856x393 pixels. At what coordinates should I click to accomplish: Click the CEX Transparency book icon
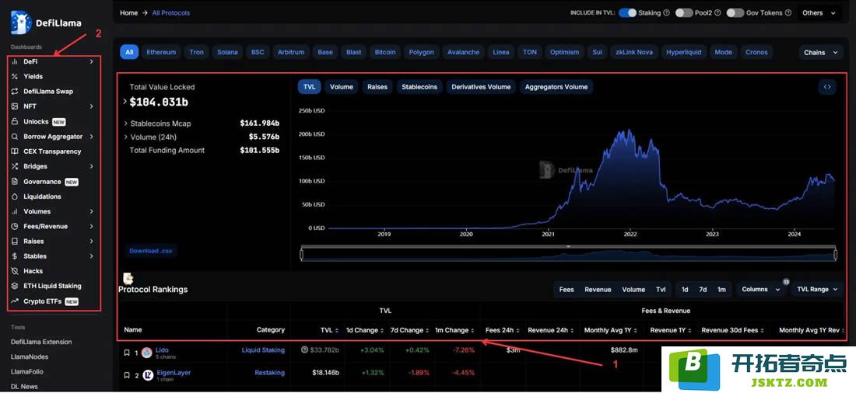15,151
